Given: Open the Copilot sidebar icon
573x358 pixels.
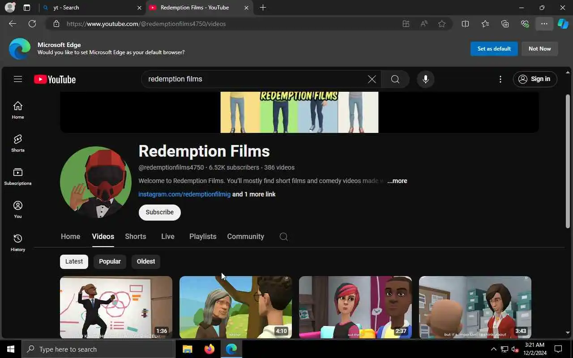Looking at the screenshot, I should pyautogui.click(x=563, y=24).
